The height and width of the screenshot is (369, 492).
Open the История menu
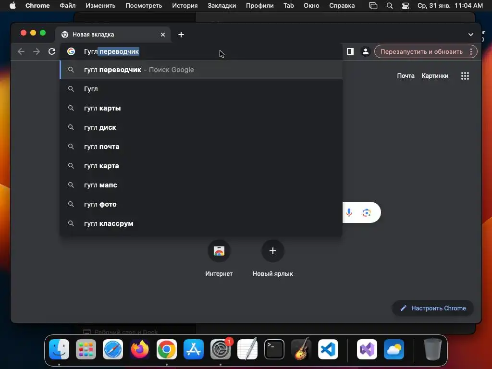coord(185,6)
